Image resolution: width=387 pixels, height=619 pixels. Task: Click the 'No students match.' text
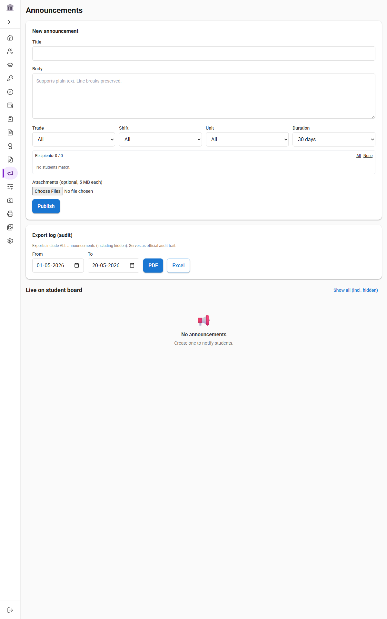[x=53, y=167]
